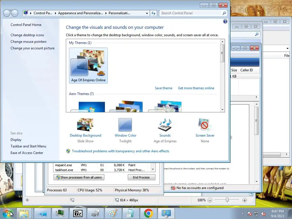Click Save theme link
292x219 pixels.
(x=163, y=88)
